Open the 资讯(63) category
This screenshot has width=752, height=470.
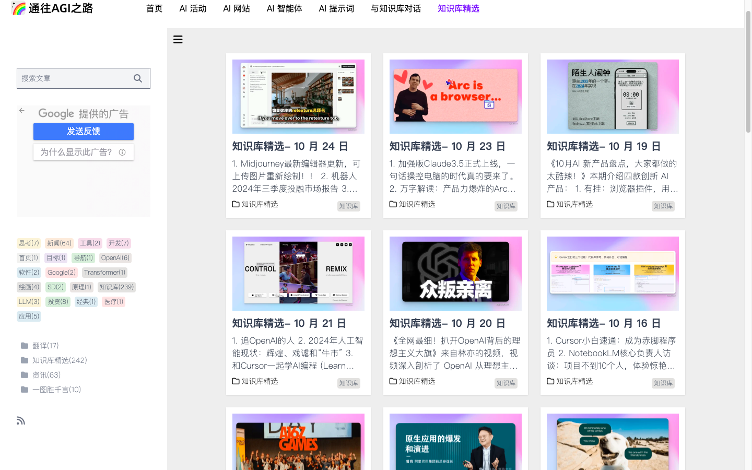pyautogui.click(x=46, y=375)
